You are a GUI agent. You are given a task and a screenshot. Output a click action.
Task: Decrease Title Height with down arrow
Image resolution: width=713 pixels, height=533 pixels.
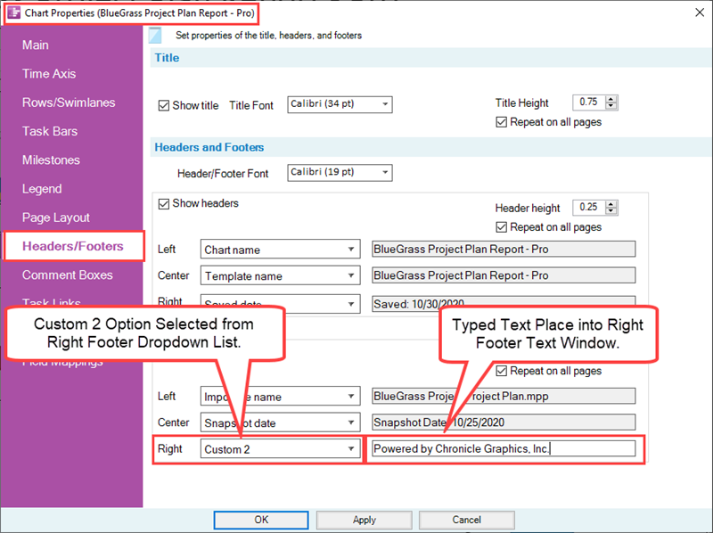[x=611, y=106]
